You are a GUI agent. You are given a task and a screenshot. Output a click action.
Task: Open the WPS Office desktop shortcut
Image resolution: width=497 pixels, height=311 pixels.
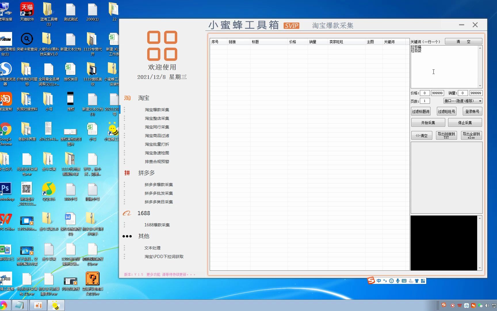click(x=6, y=222)
